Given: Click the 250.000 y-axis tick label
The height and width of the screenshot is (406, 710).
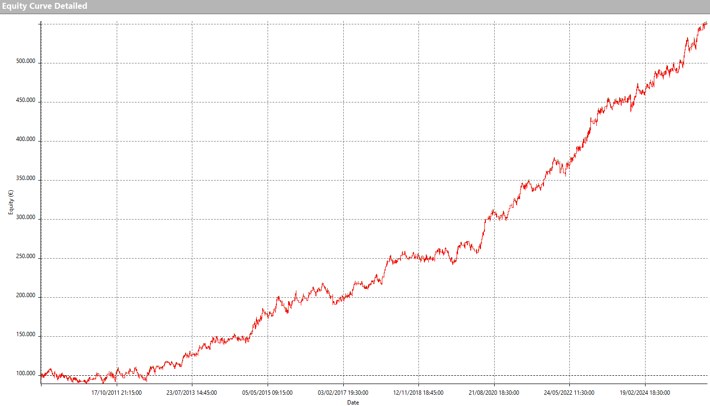Looking at the screenshot, I should coord(26,257).
